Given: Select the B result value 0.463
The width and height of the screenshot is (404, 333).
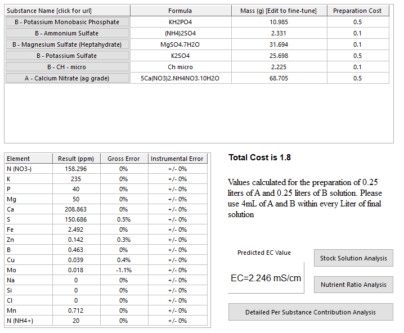Looking at the screenshot, I should [77, 250].
